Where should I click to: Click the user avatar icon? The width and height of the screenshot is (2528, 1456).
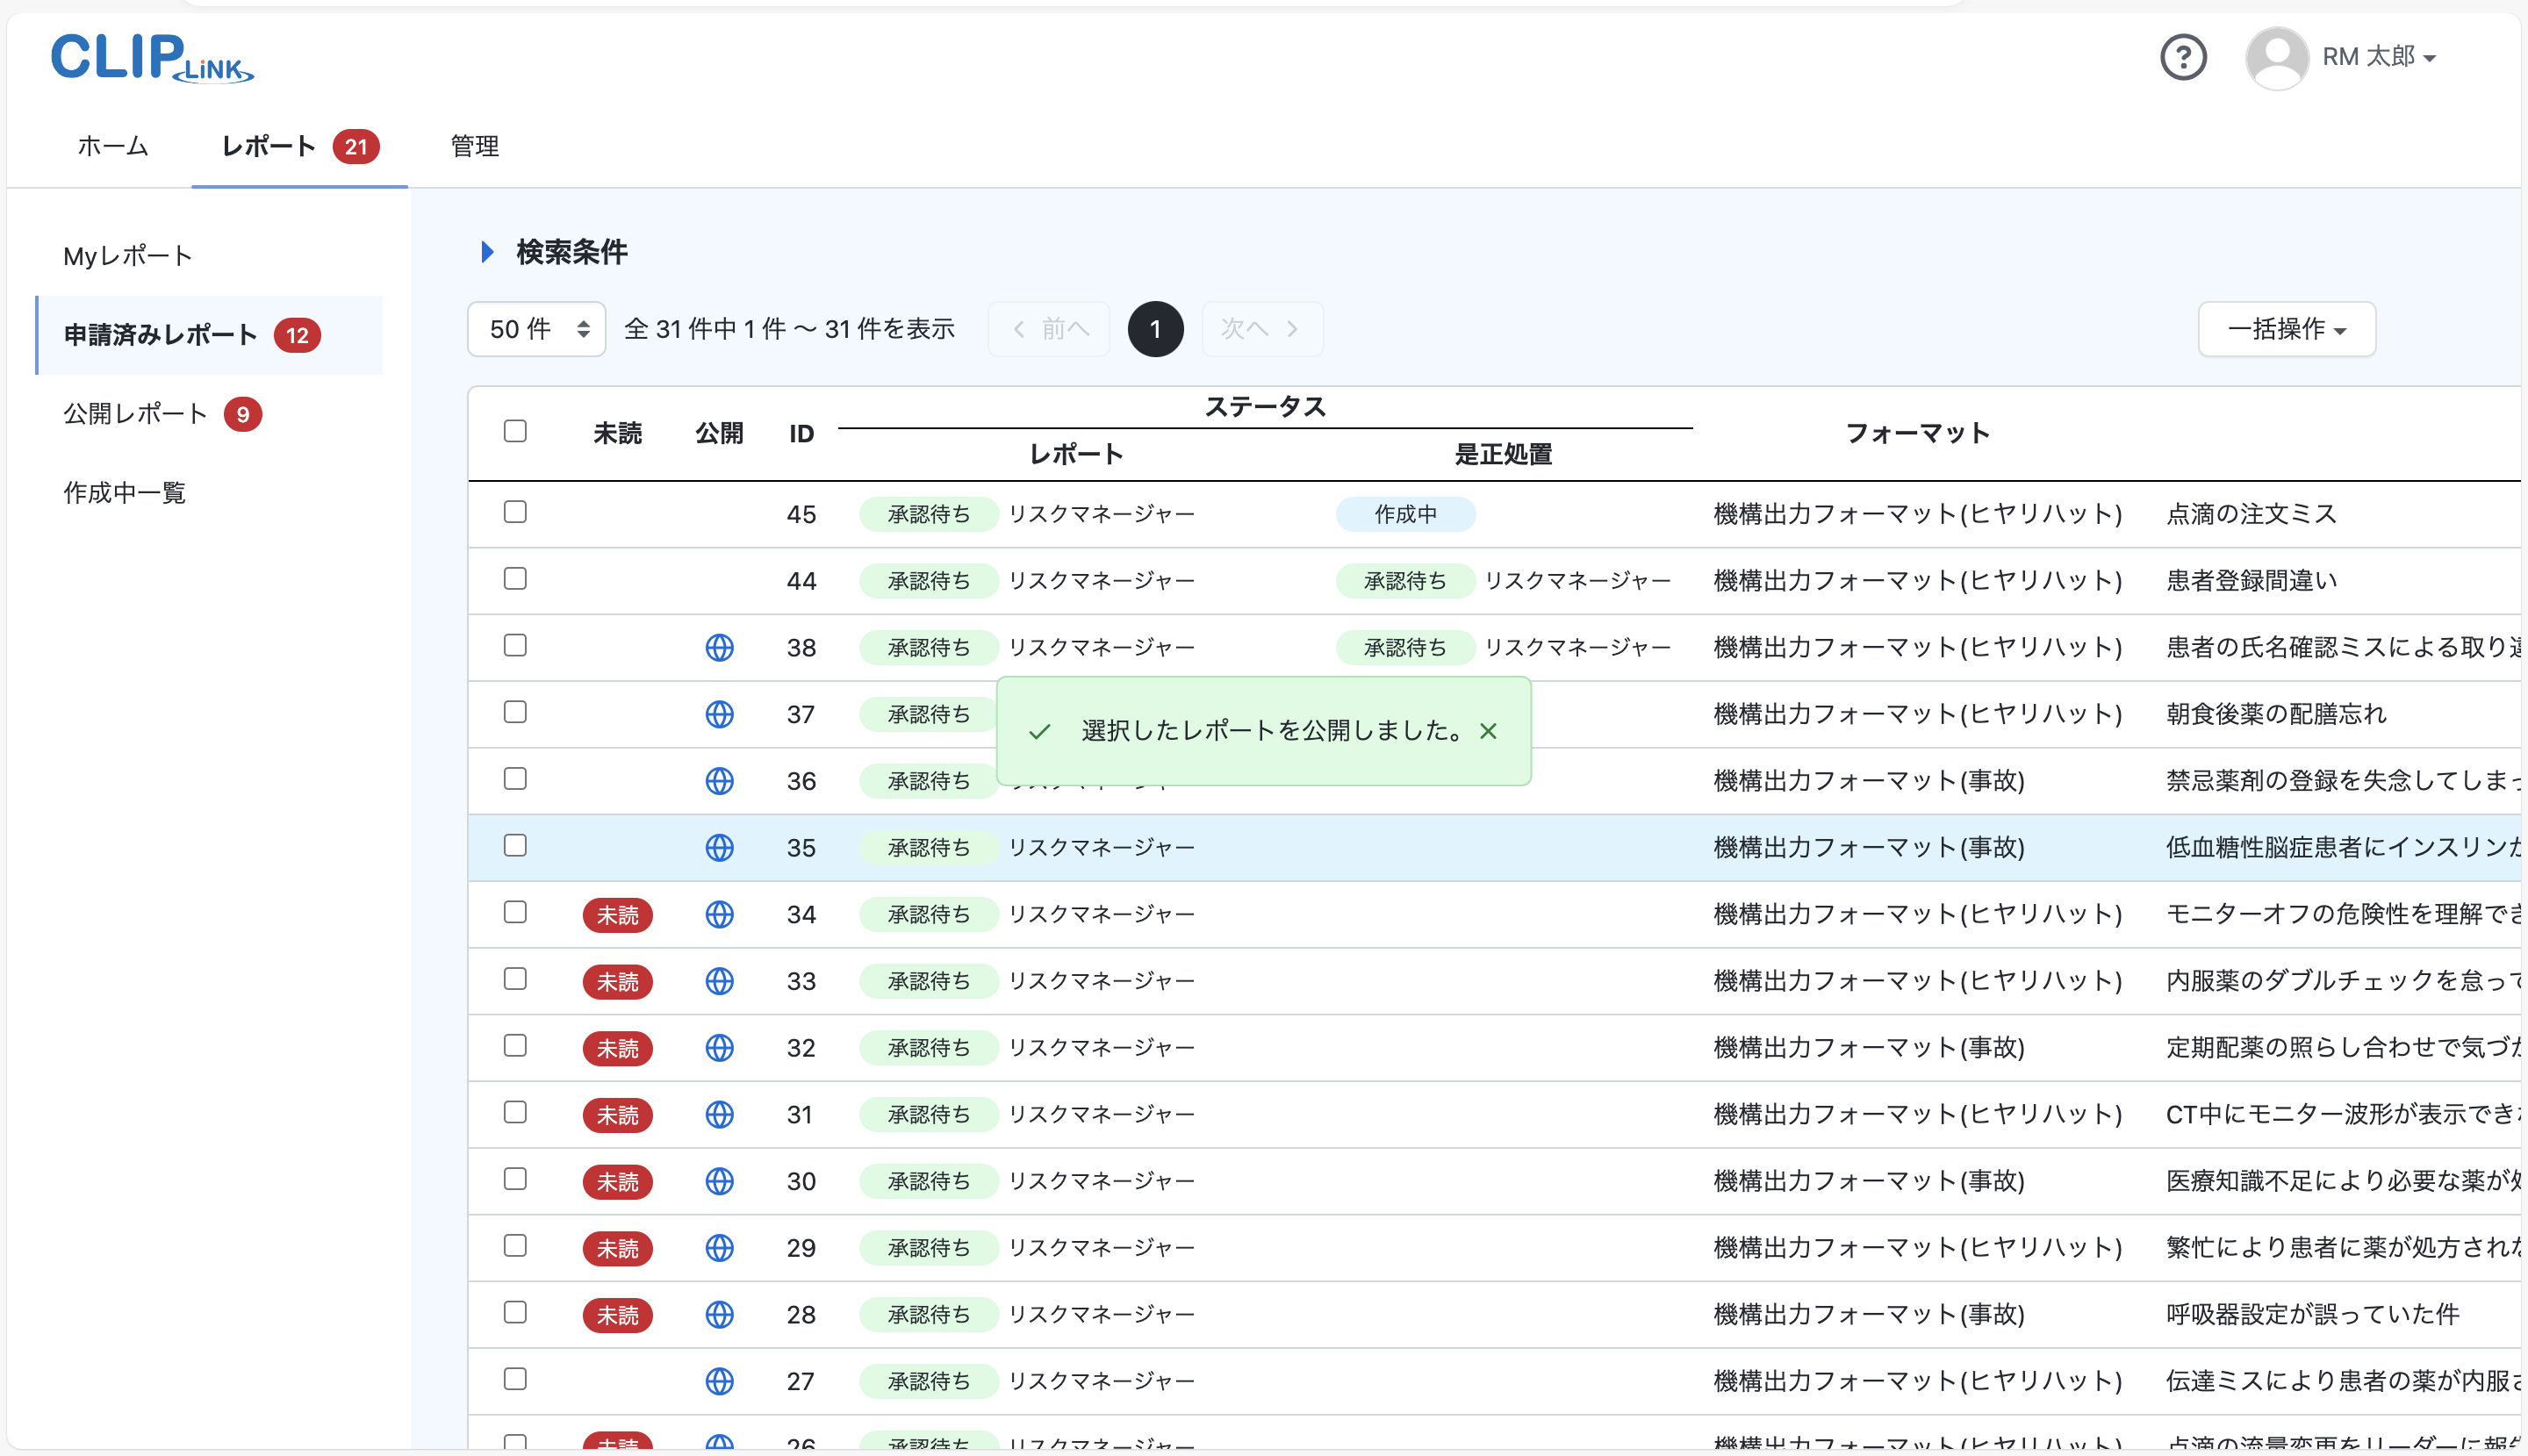[2277, 57]
